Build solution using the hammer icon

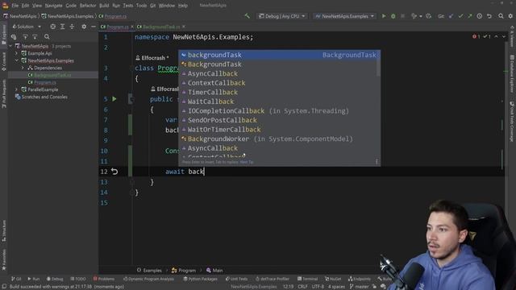pos(247,16)
